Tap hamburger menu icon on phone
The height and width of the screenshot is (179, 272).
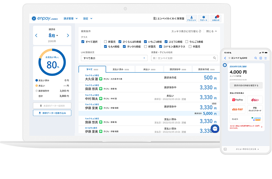(265, 58)
